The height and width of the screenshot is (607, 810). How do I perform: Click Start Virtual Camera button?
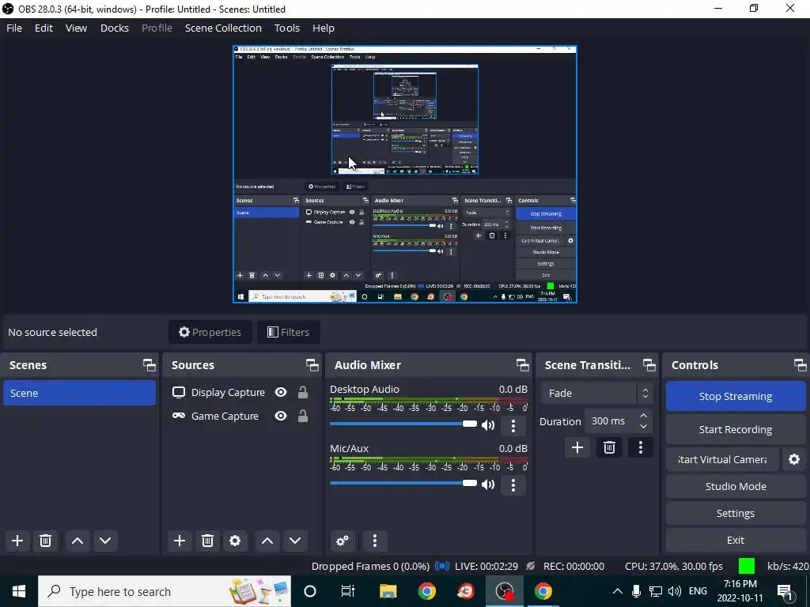point(722,459)
